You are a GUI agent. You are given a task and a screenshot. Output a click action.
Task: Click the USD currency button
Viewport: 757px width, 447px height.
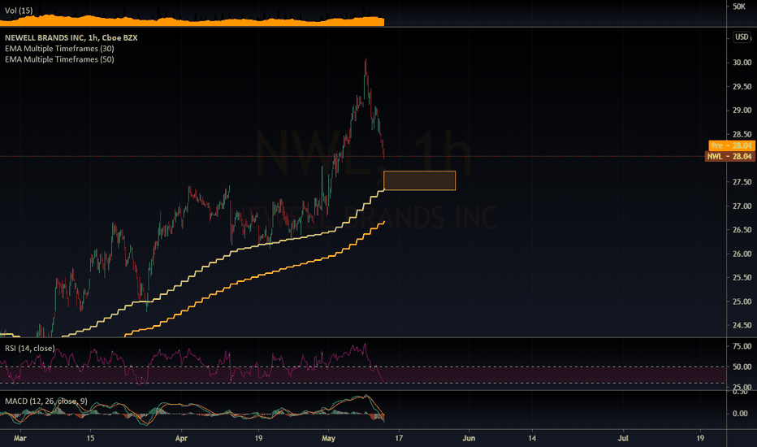point(742,37)
